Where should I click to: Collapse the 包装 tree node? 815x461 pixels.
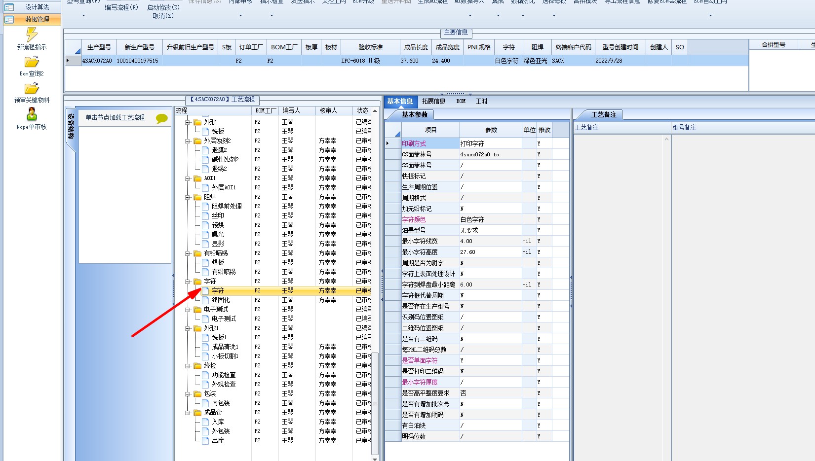click(188, 393)
